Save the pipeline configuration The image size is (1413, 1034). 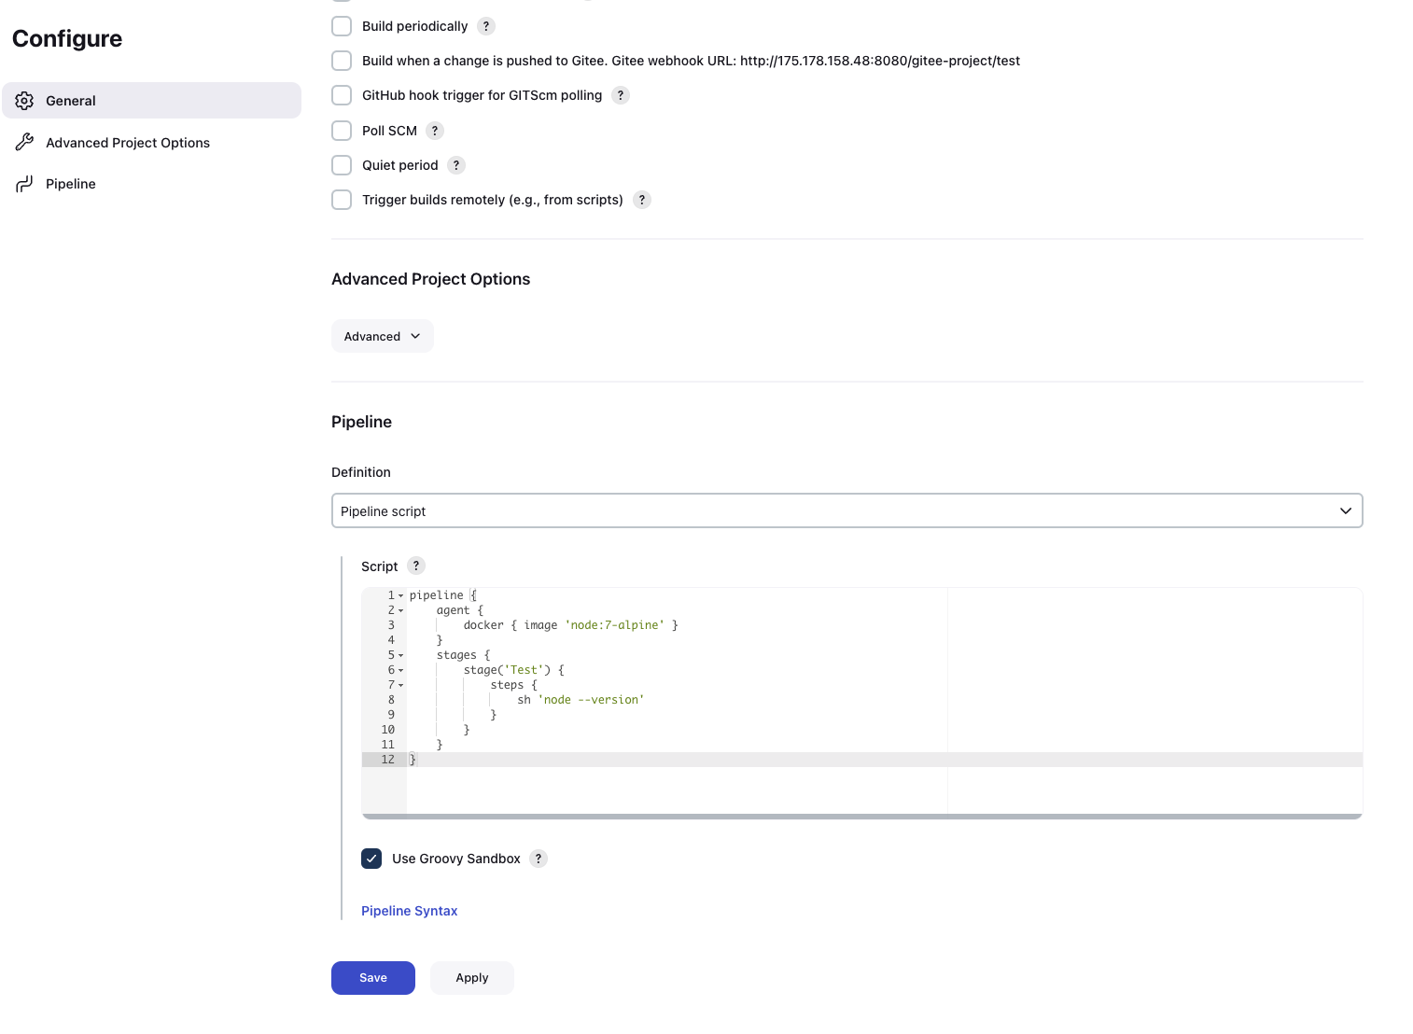tap(373, 978)
